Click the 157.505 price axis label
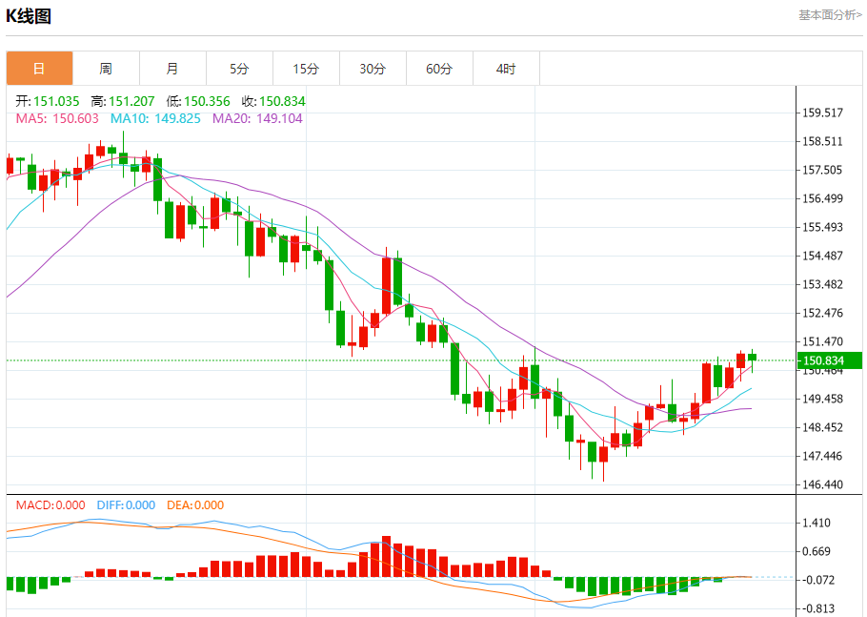The height and width of the screenshot is (617, 867). (x=823, y=170)
